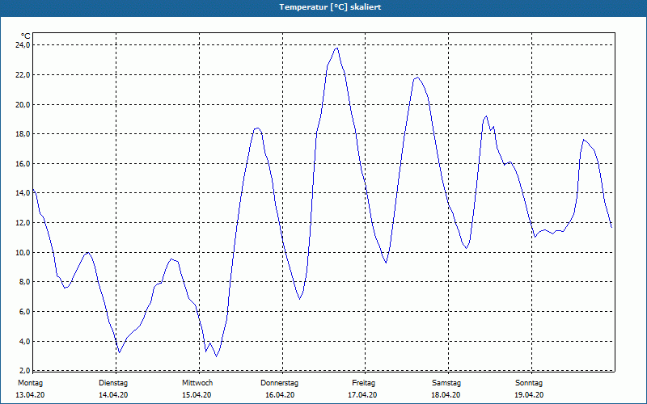Click the Samstag day label
This screenshot has width=647, height=404.
pos(446,383)
